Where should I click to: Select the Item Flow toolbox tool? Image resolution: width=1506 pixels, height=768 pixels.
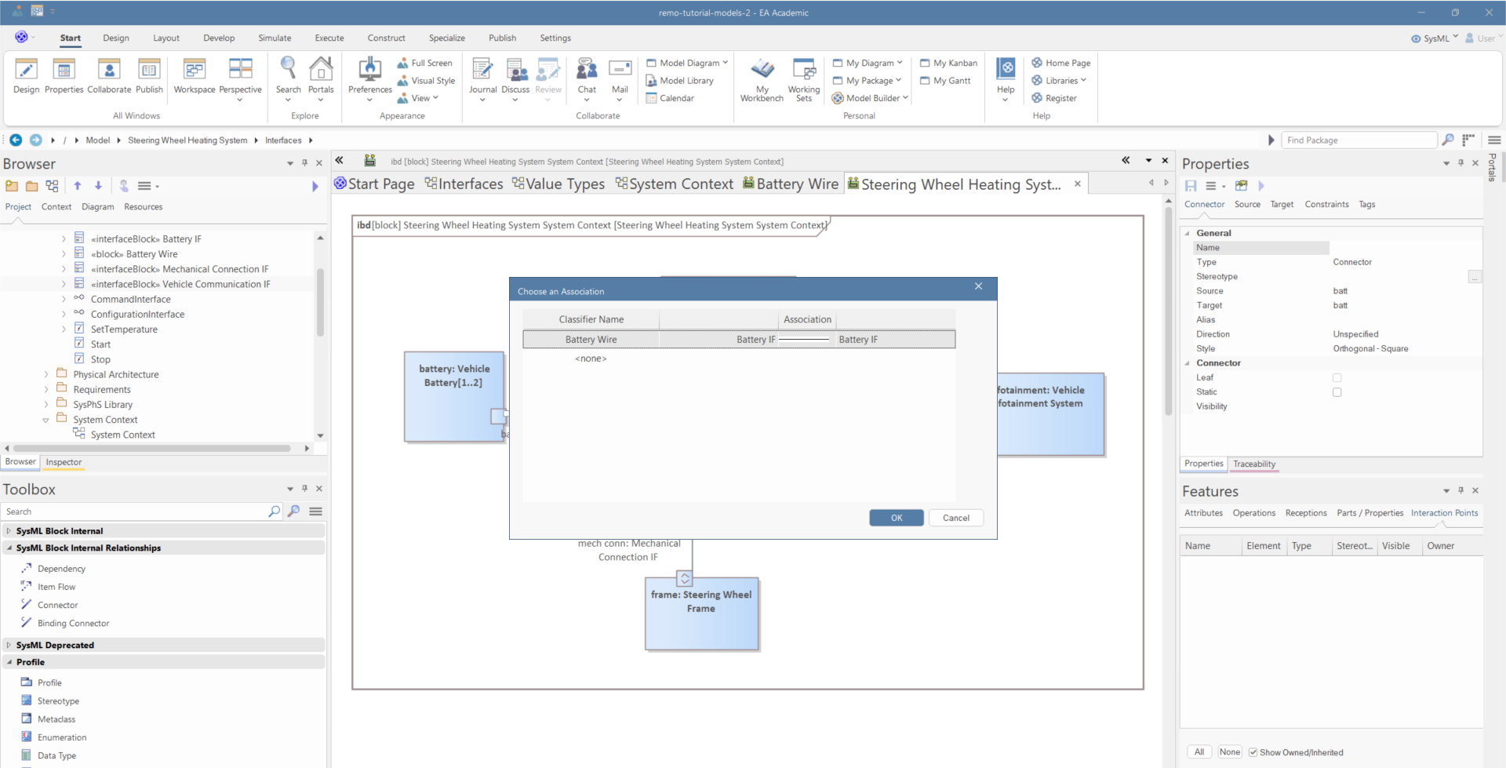click(x=56, y=587)
